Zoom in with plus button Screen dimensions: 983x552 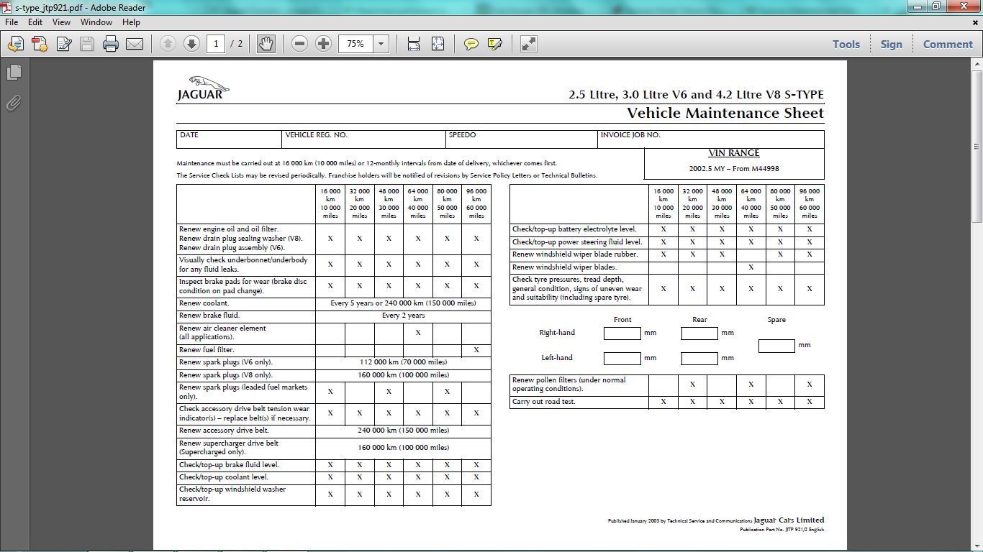click(324, 44)
